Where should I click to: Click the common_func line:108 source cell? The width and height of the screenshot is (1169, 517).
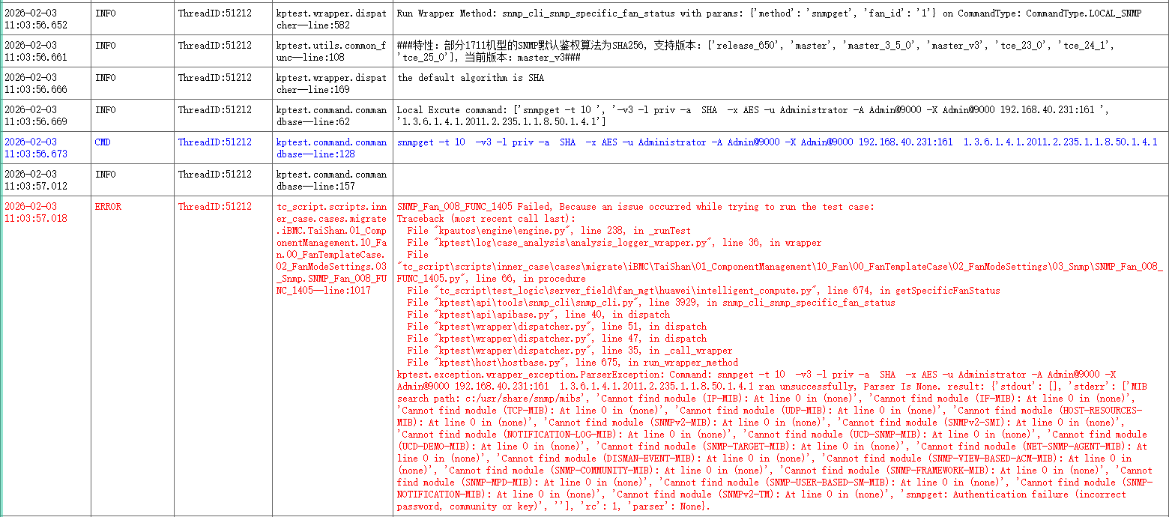click(331, 52)
